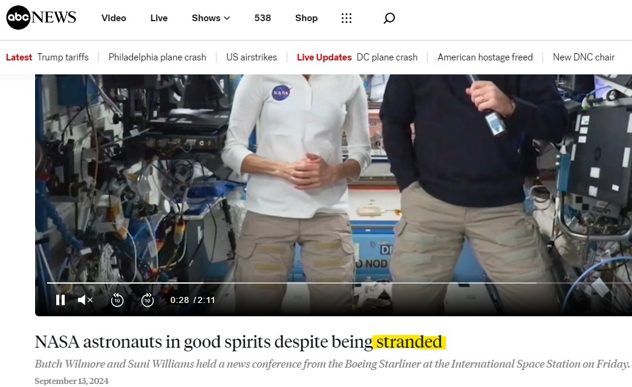Open the ABC News logo homepage
Screen dimensions: 632x387
pyautogui.click(x=41, y=18)
